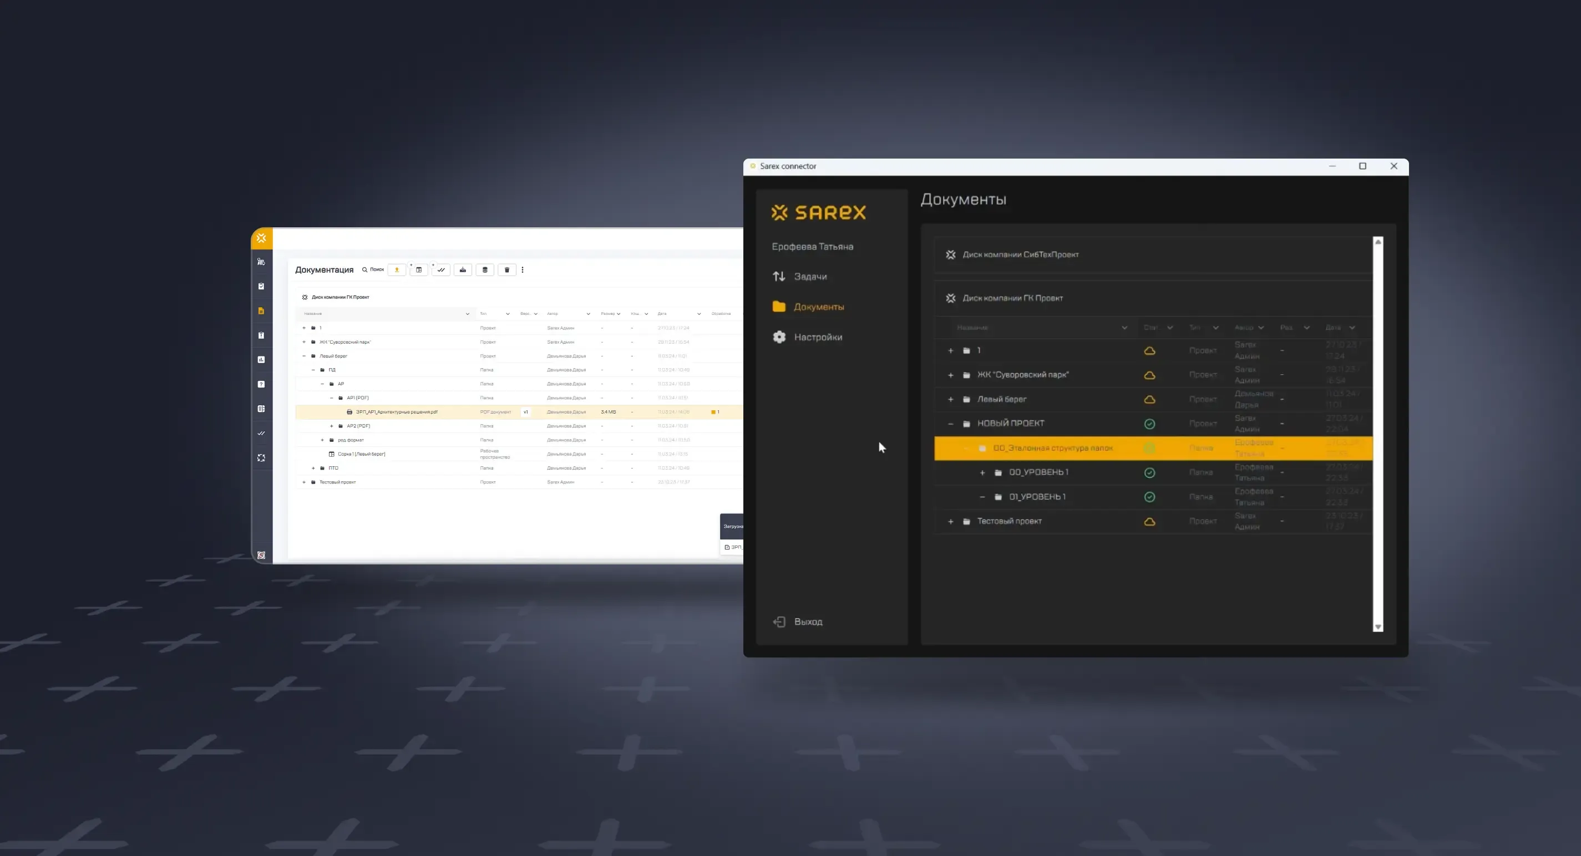Click the cloud status icon for Тестовый проект
This screenshot has width=1581, height=856.
[1149, 521]
